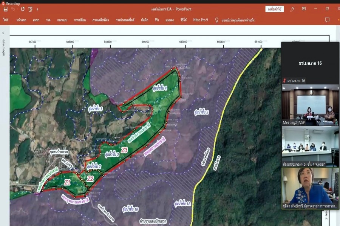The width and height of the screenshot is (340, 226).
Task: Click the ลุ่มน้ำชั้น 4 label on the map
Action: click(160, 88)
